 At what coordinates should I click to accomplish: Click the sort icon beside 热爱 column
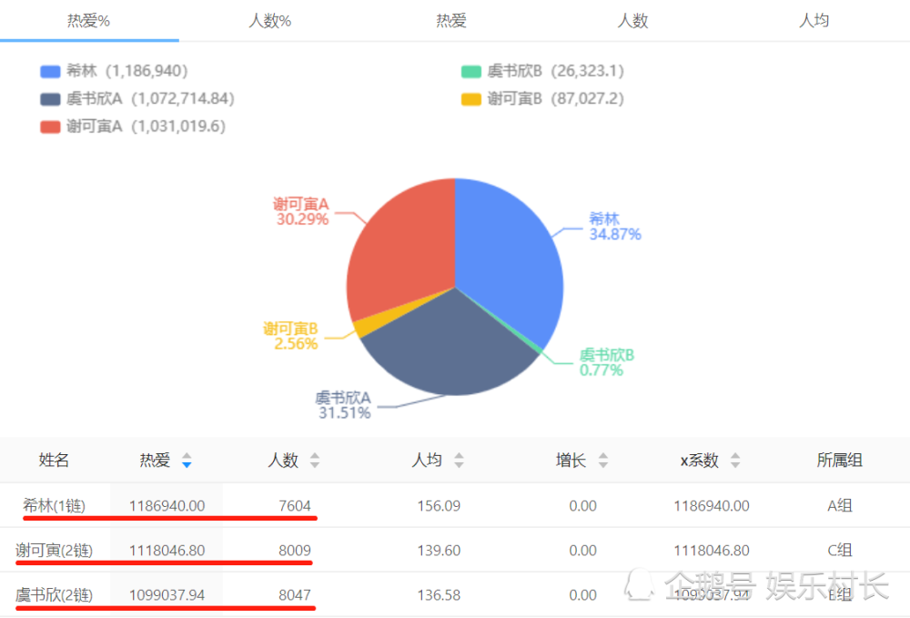[x=187, y=461]
